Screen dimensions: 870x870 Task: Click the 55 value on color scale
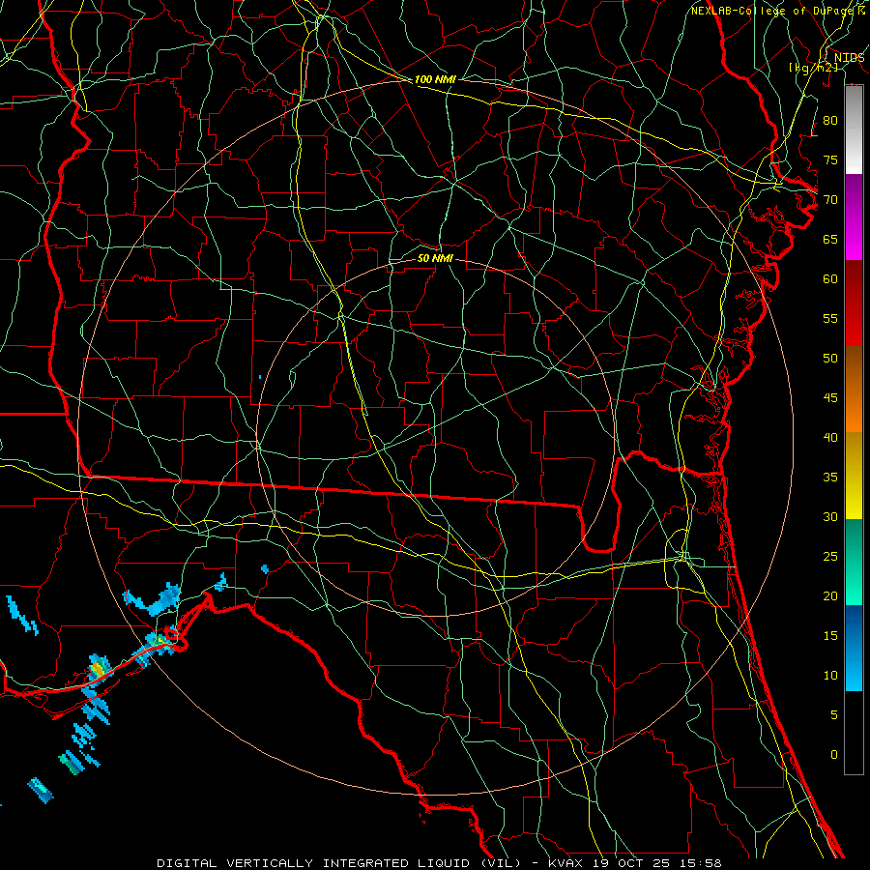click(x=830, y=318)
